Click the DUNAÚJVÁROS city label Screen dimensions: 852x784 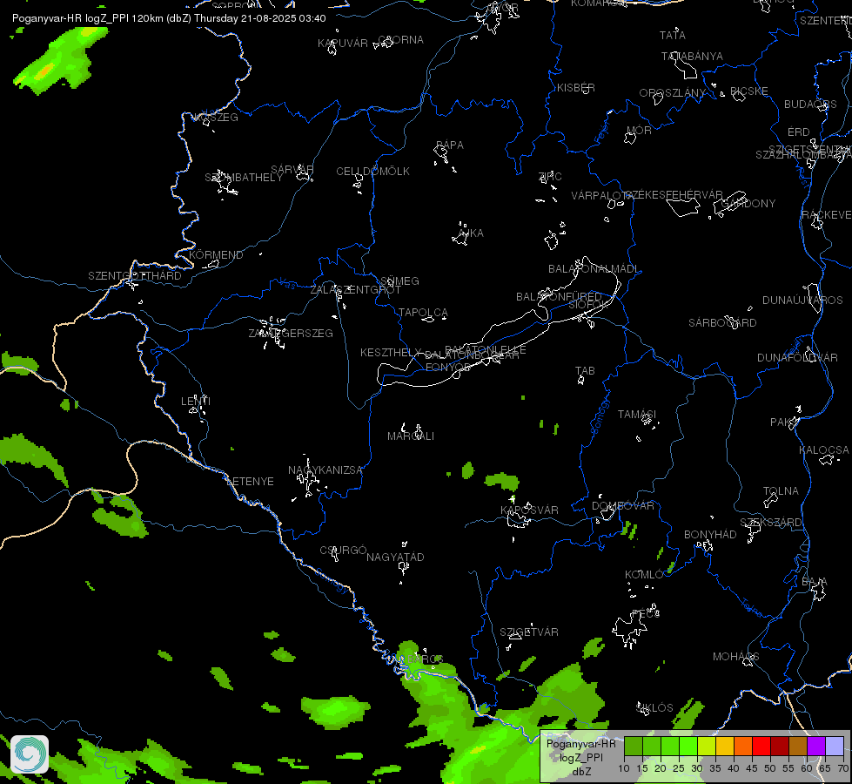pos(802,301)
